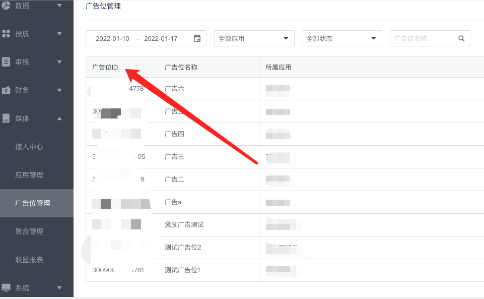The height and width of the screenshot is (299, 484).
Task: Click the 审核 list icon in sidebar
Action: pos(6,62)
